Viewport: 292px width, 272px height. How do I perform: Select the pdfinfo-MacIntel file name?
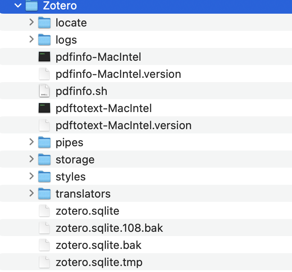click(98, 57)
